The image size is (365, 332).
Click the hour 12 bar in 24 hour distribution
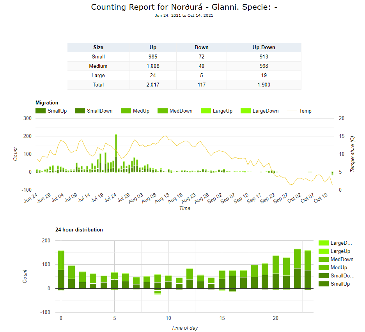190,278
